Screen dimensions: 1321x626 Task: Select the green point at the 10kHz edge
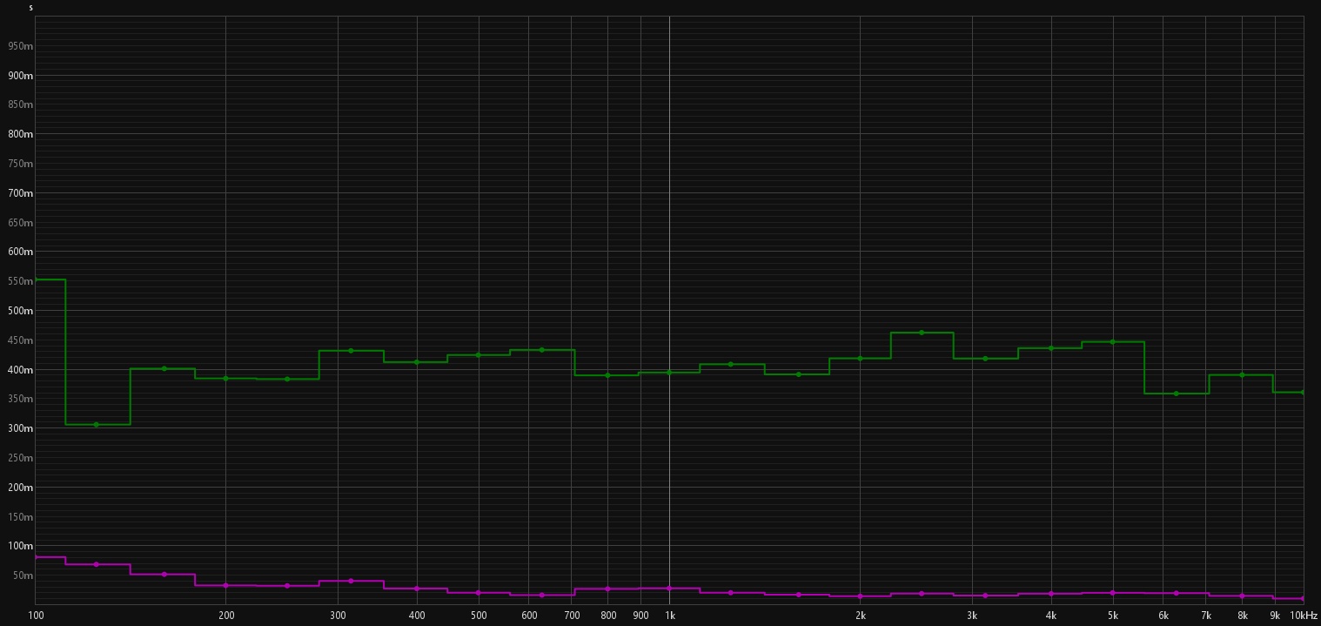click(x=1302, y=392)
